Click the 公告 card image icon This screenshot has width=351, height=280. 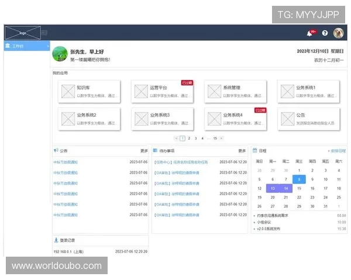(x=287, y=119)
